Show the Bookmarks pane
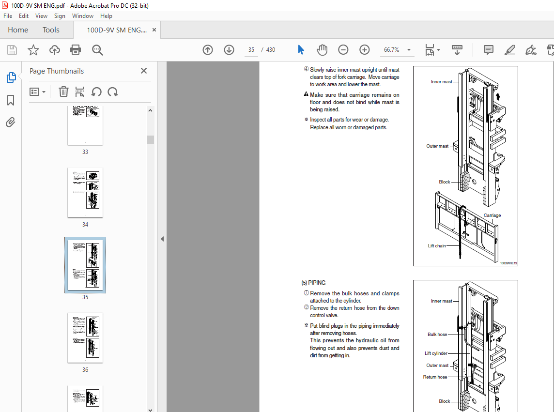This screenshot has width=554, height=412. tap(11, 100)
